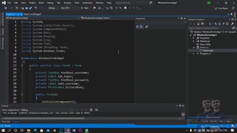
Task: Switch to the Error List tab
Action: tap(6, 122)
